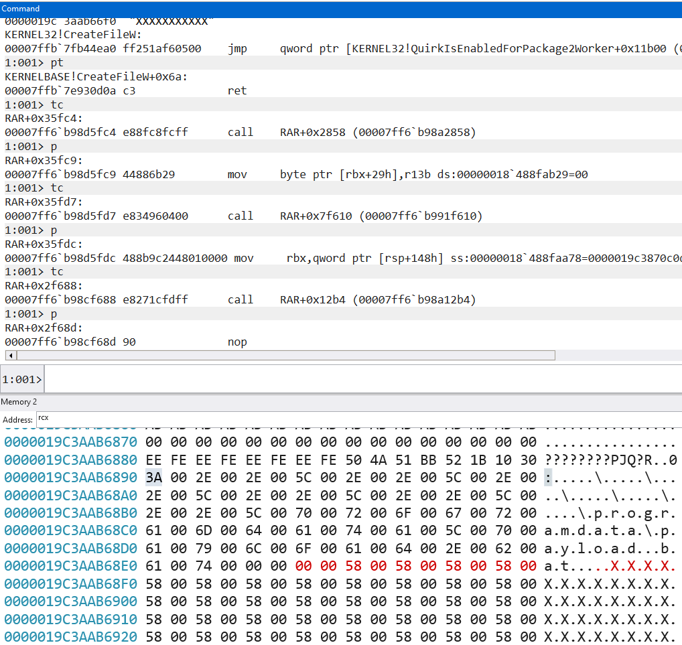
Task: Click the RAR+0x35fc4: label in output
Action: (44, 119)
